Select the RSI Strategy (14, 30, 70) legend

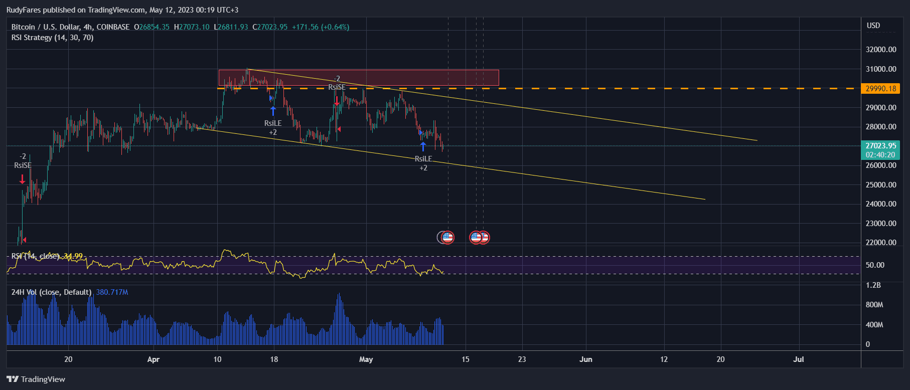tap(53, 38)
